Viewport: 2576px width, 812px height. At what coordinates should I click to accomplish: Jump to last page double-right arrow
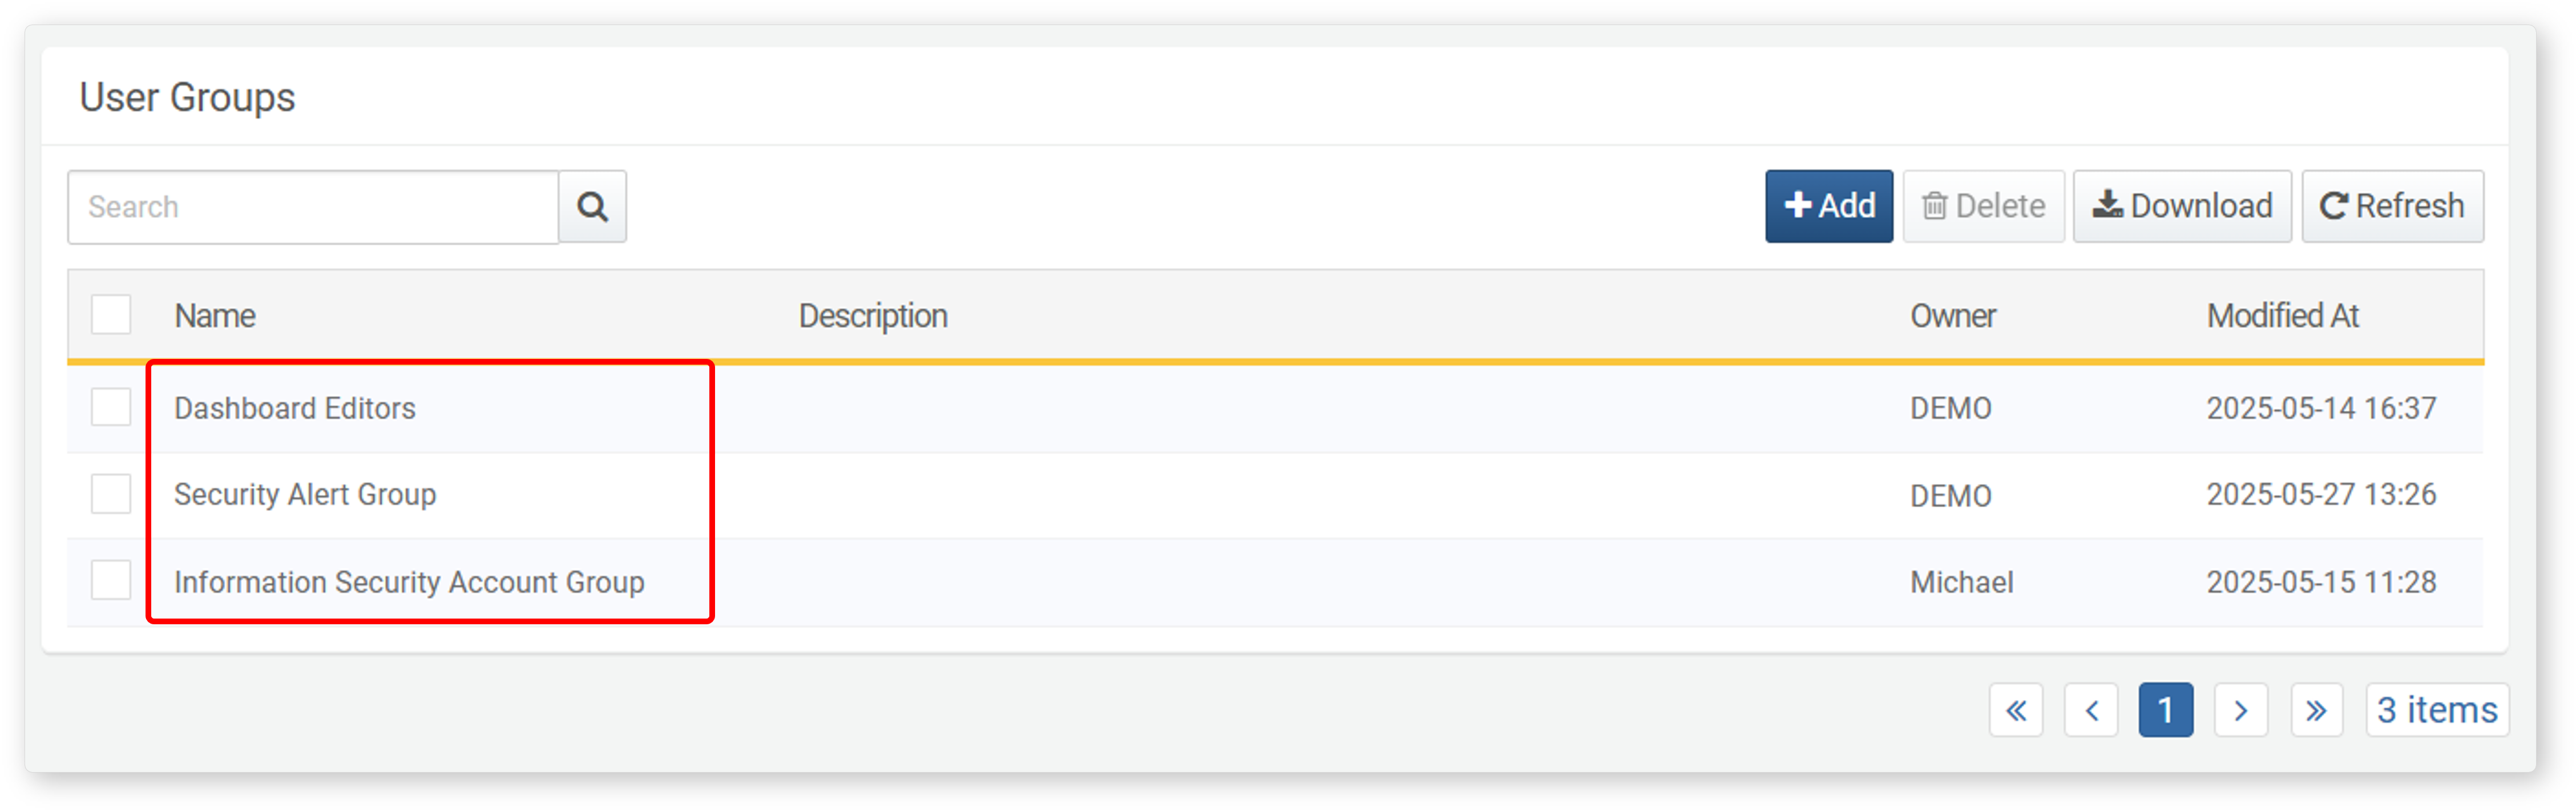[x=2316, y=710]
